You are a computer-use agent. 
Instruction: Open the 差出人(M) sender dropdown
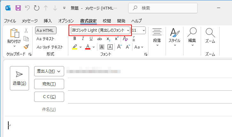click(x=49, y=71)
